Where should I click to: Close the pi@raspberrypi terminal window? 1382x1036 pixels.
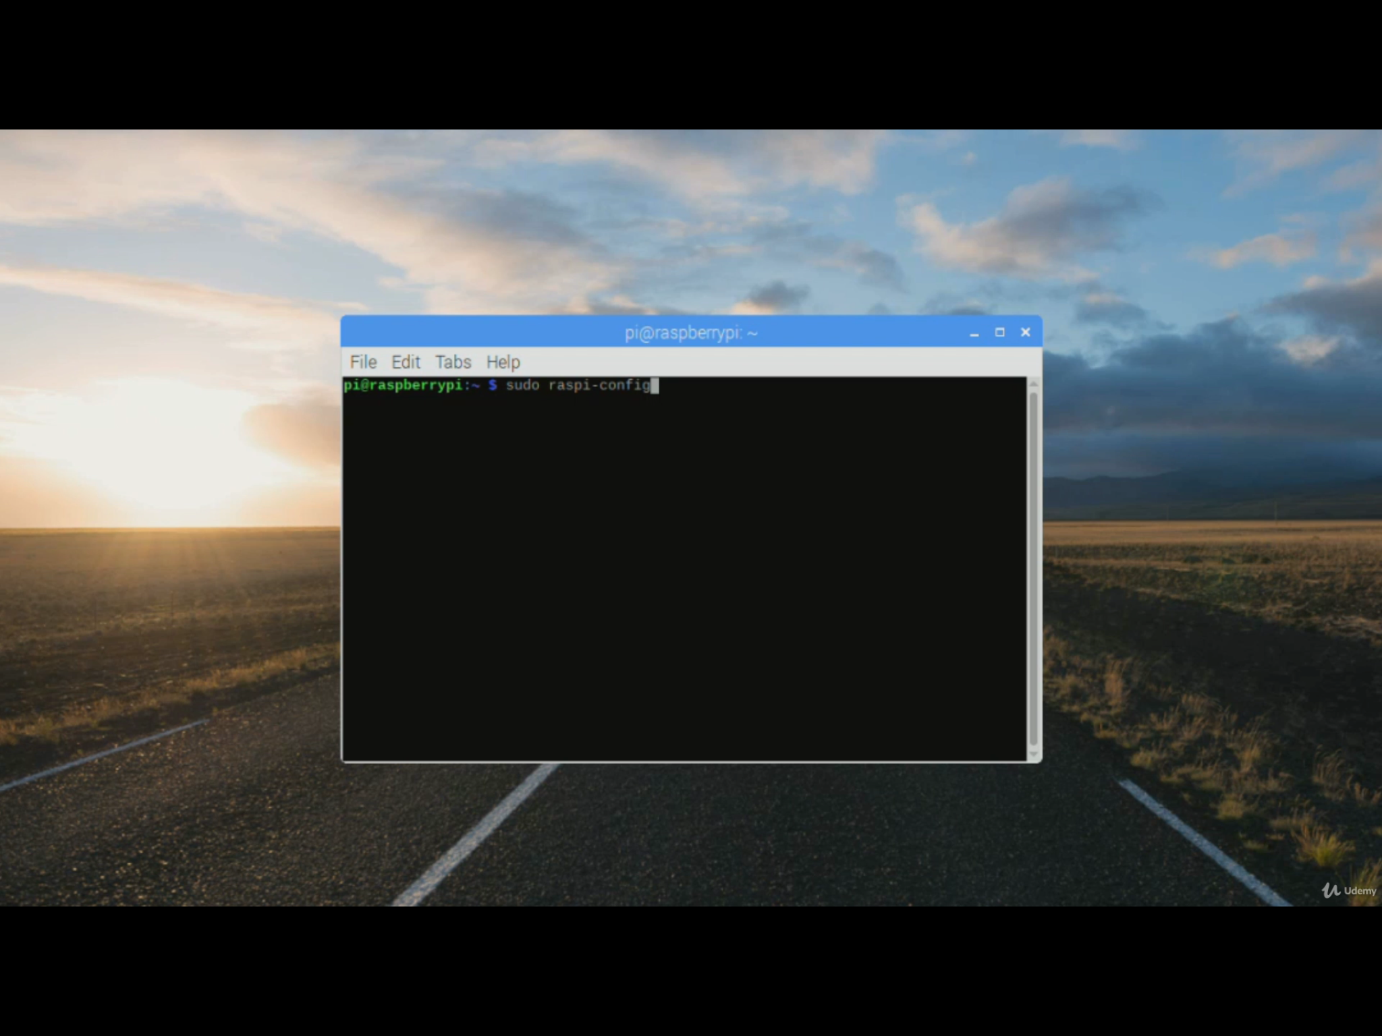[x=1025, y=332]
